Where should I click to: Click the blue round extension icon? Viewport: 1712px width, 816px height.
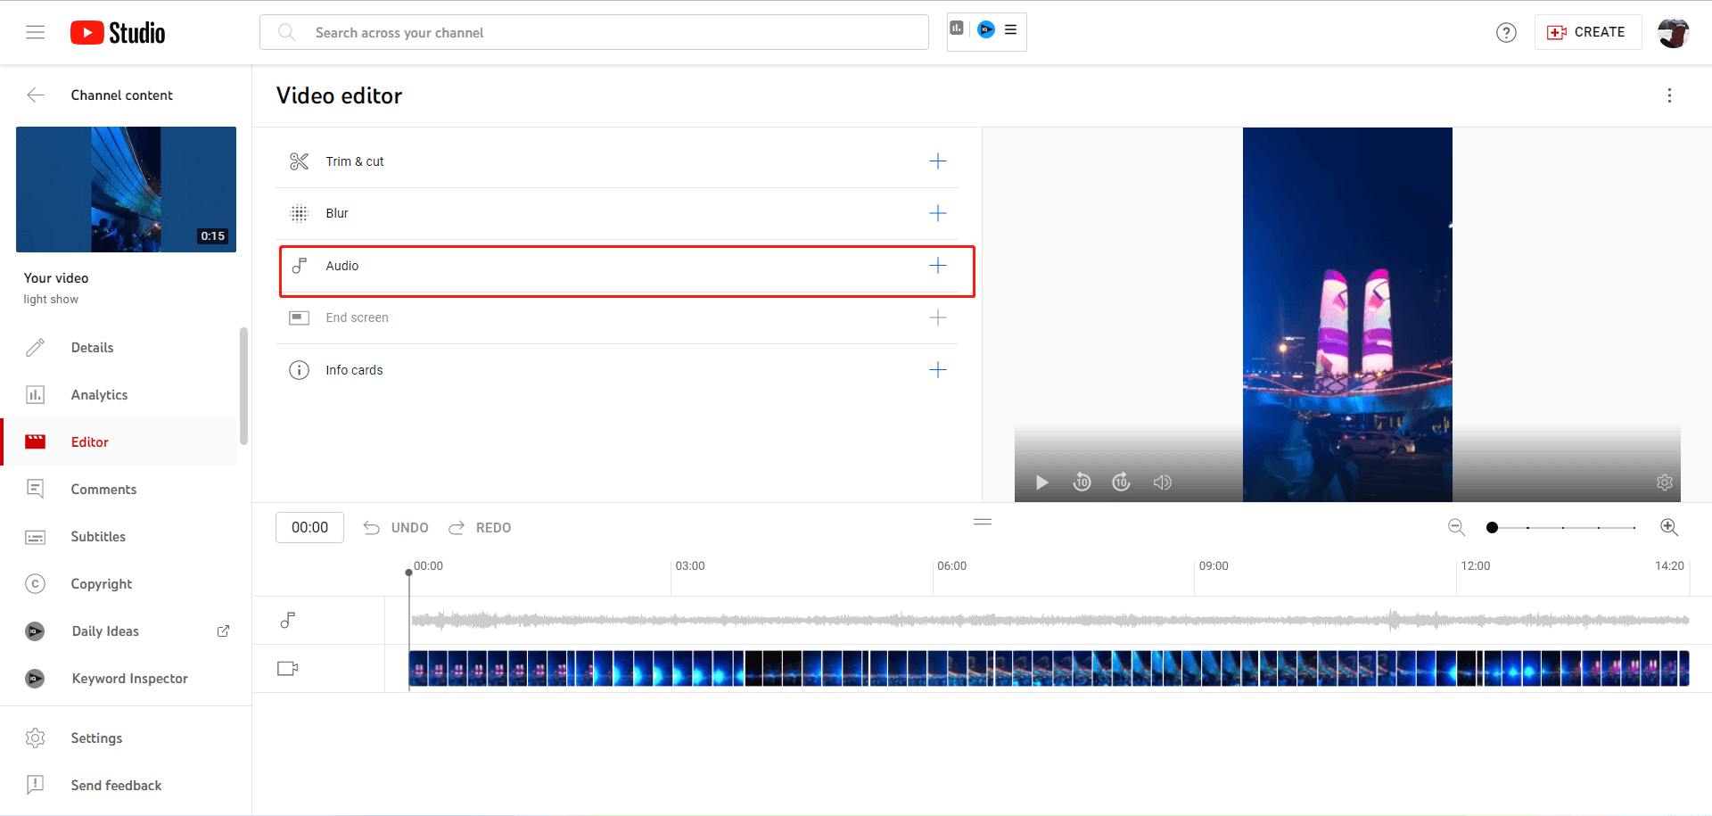pos(986,29)
